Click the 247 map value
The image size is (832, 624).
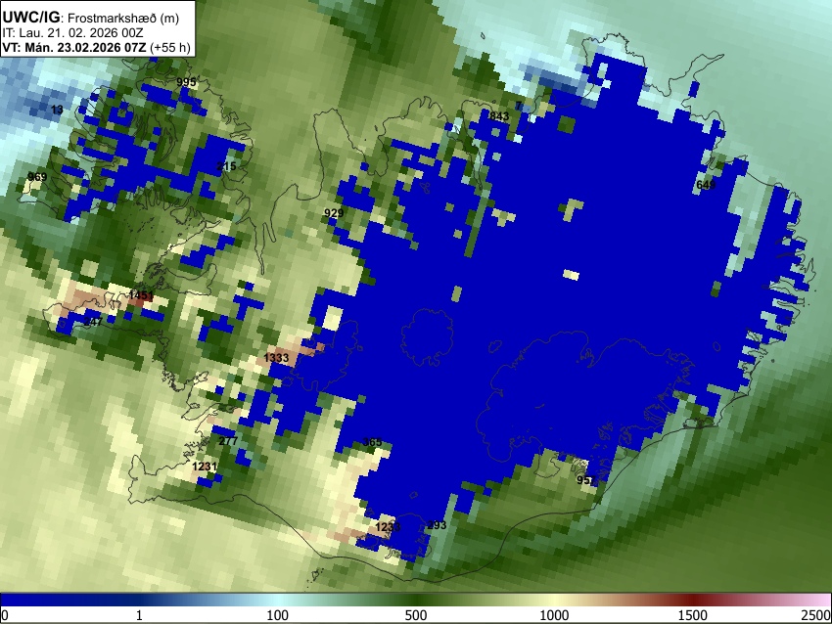(93, 322)
